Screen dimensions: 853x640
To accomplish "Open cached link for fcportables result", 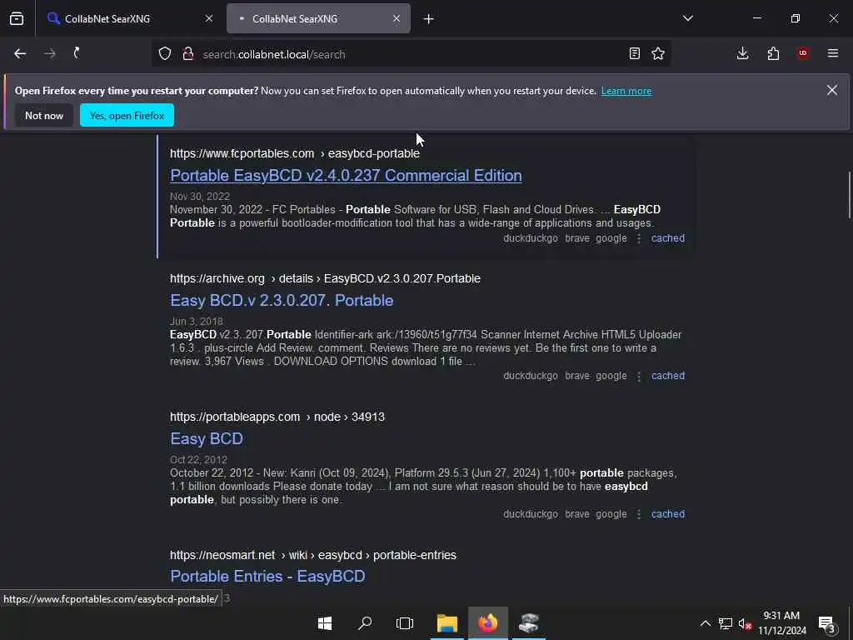I will [x=668, y=238].
